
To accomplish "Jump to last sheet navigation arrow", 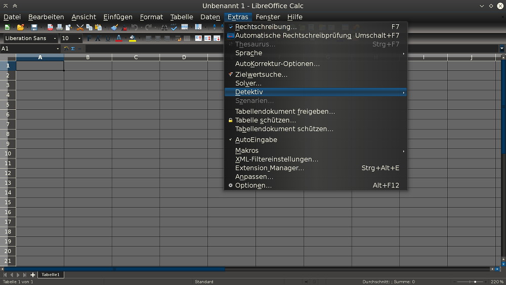I will pyautogui.click(x=24, y=275).
